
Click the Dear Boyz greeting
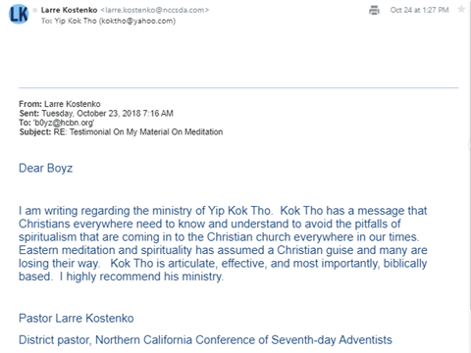[x=45, y=168]
